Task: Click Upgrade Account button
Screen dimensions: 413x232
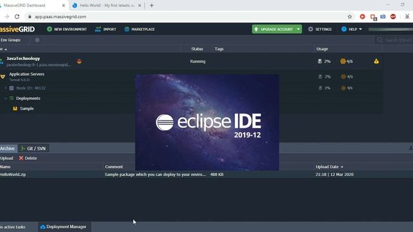Action: click(x=274, y=29)
